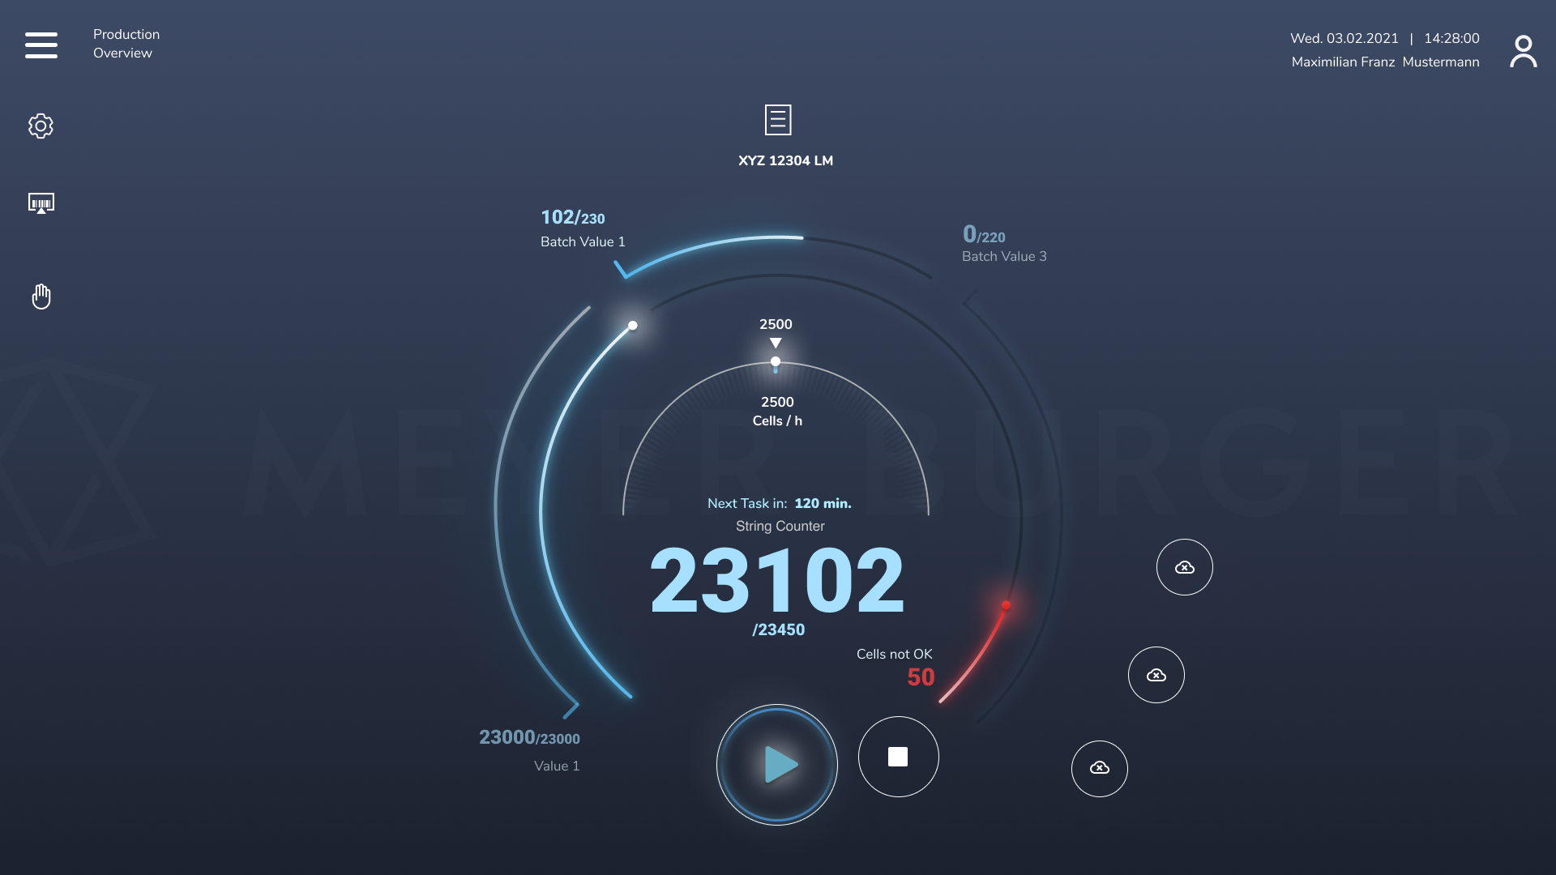
Task: Click the 2500 target triangle marker
Action: [776, 343]
